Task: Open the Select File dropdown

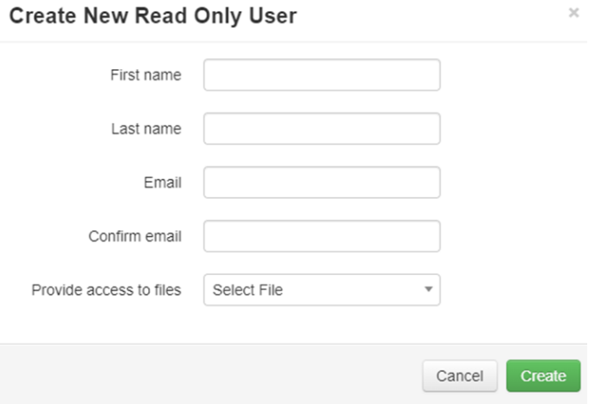Action: [x=321, y=290]
